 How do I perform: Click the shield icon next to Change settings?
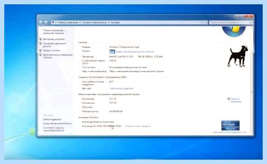click(229, 99)
